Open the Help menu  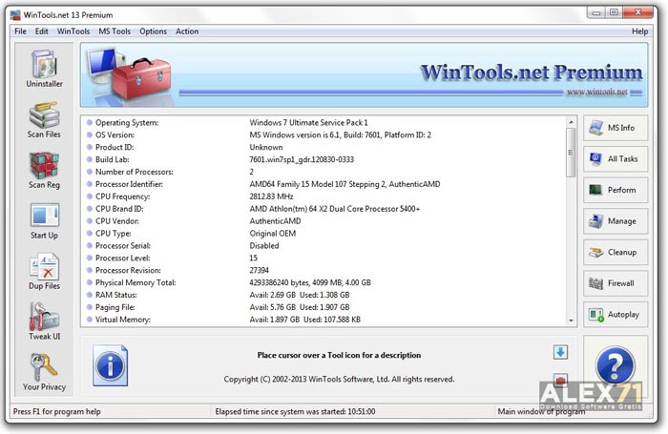(639, 31)
